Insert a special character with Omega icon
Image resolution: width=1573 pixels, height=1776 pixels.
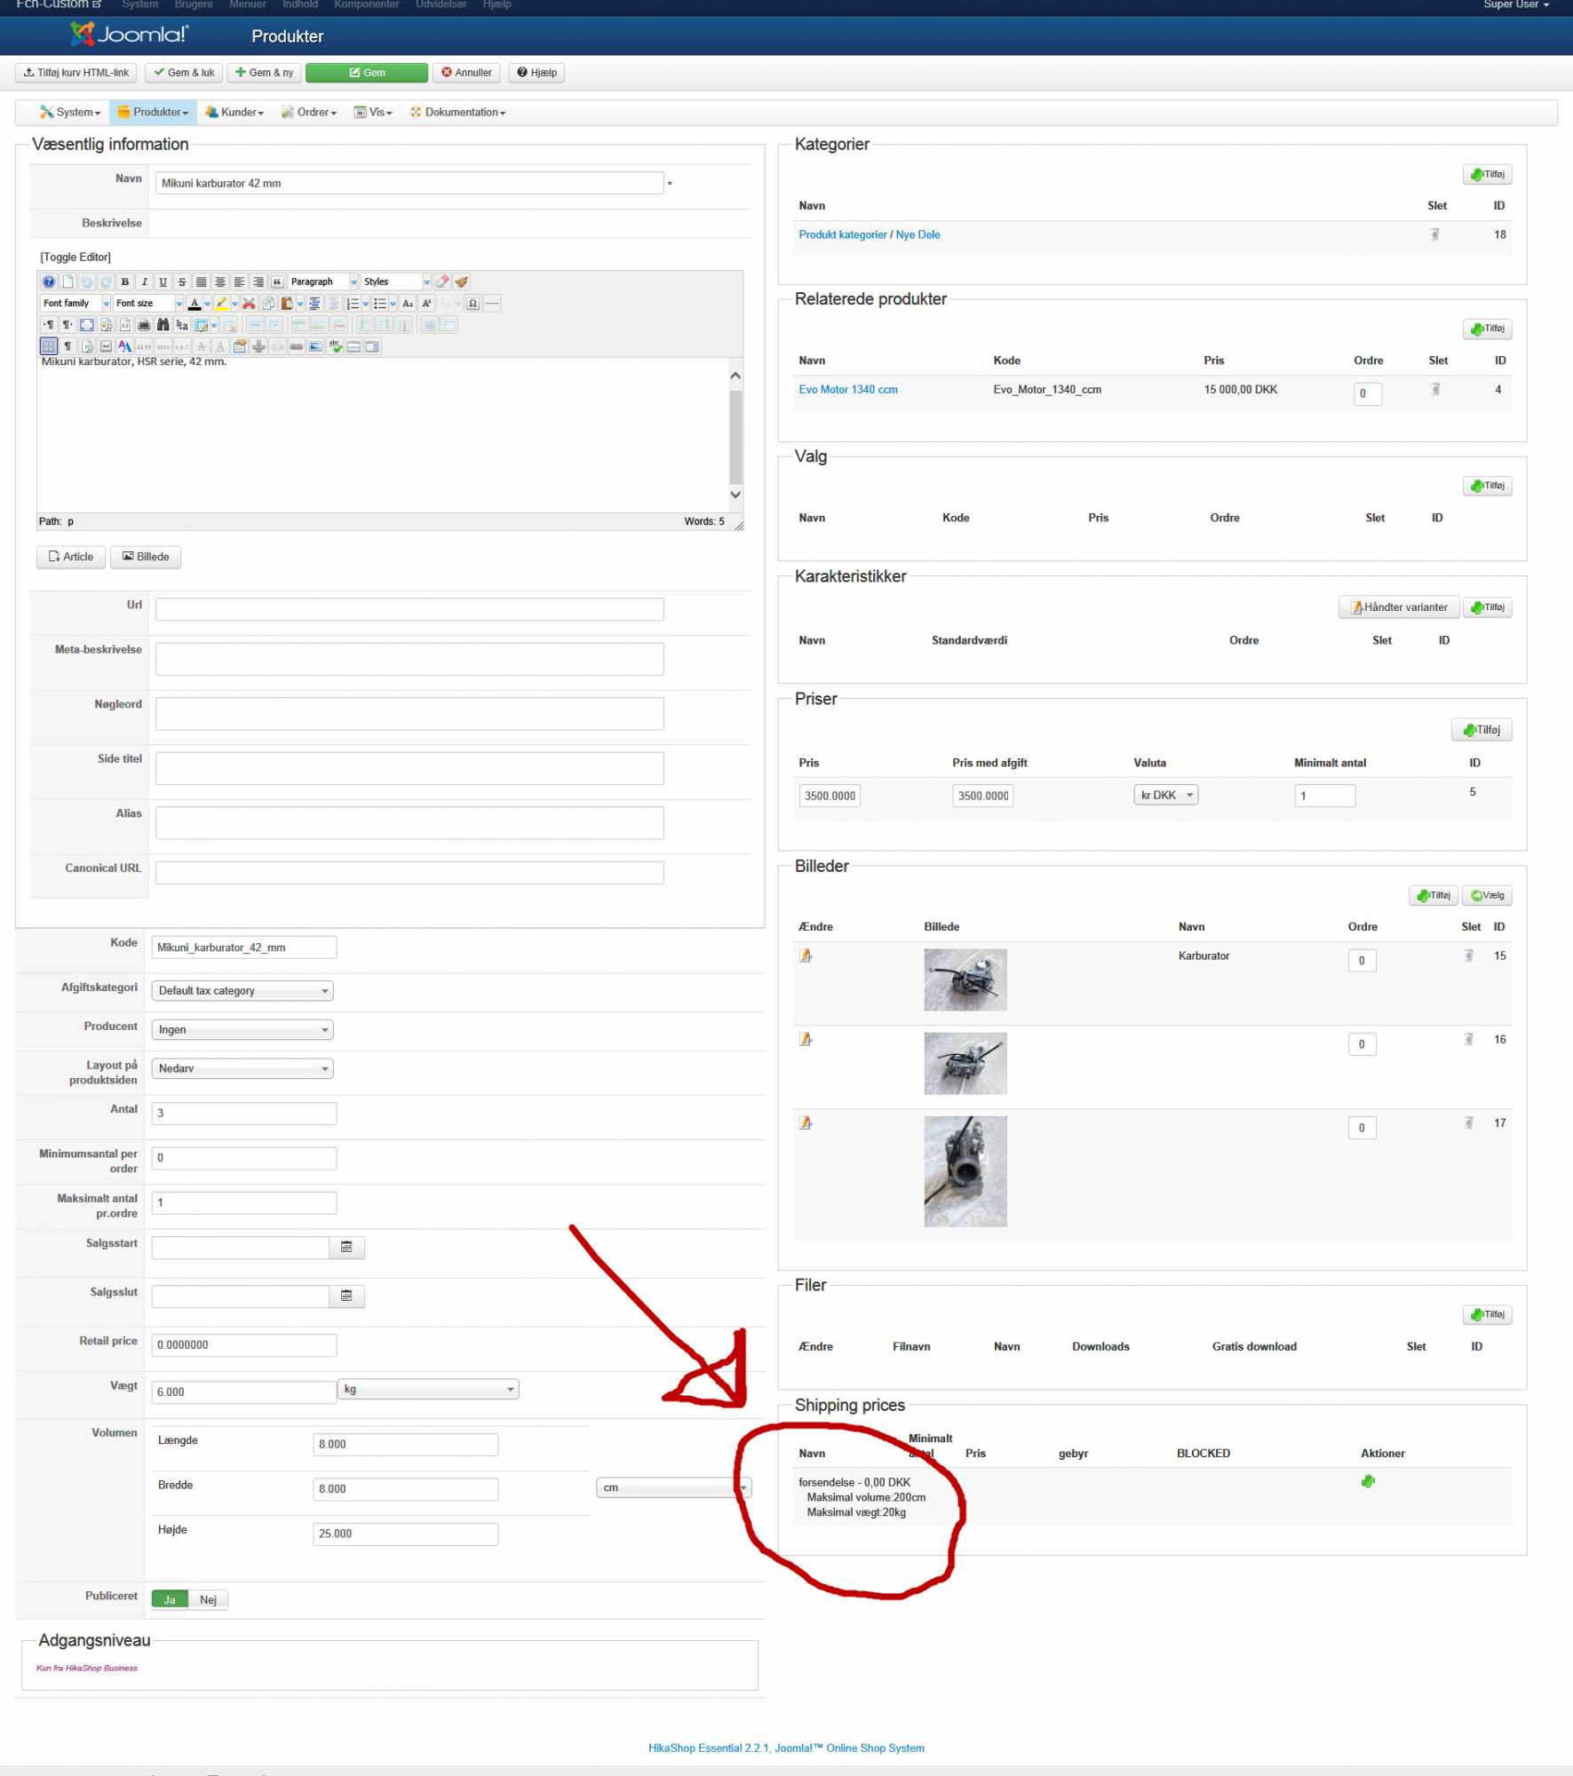point(473,303)
